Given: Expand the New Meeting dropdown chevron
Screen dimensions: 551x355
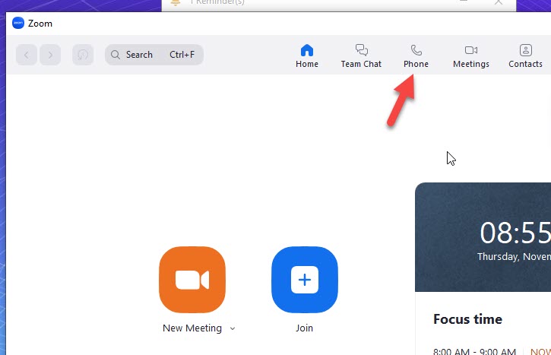Looking at the screenshot, I should [x=233, y=328].
